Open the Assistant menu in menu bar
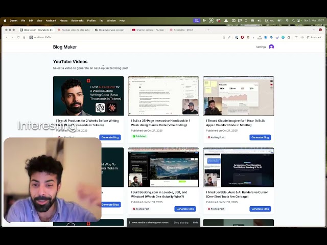Image resolution: width=327 pixels, height=245 pixels. 51,20
